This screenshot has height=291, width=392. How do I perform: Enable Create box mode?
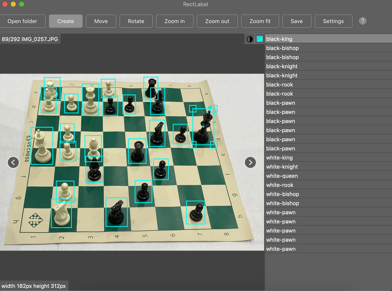65,21
